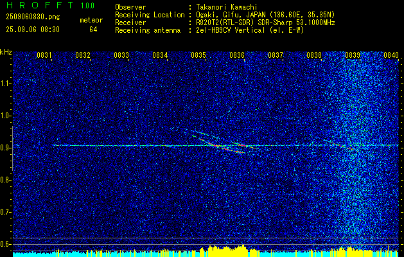Click the Receiver field label

(130, 22)
